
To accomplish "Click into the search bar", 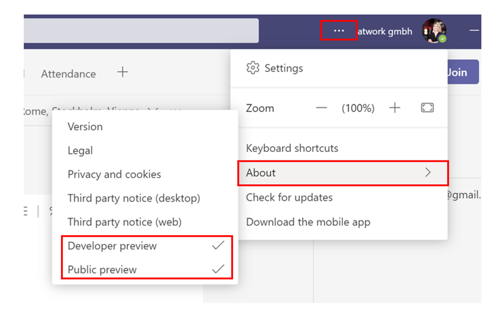I will coord(141,31).
